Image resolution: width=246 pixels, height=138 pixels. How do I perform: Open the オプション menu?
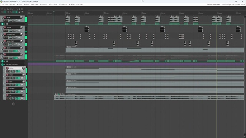click(x=53, y=5)
